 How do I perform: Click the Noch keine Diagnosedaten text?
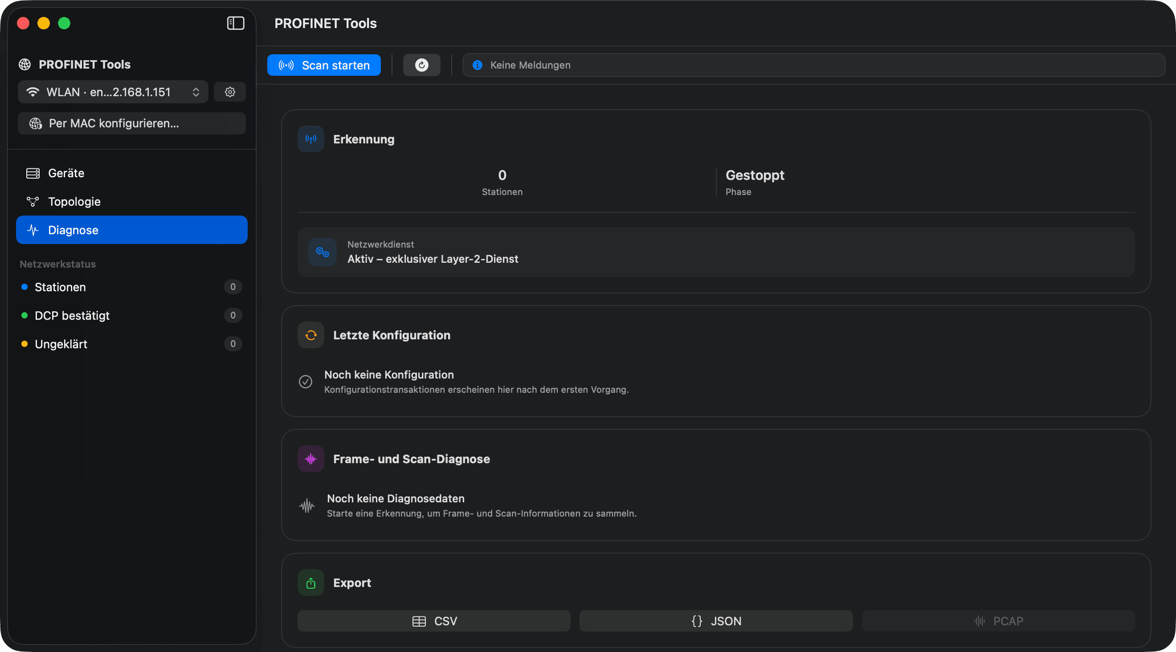396,499
